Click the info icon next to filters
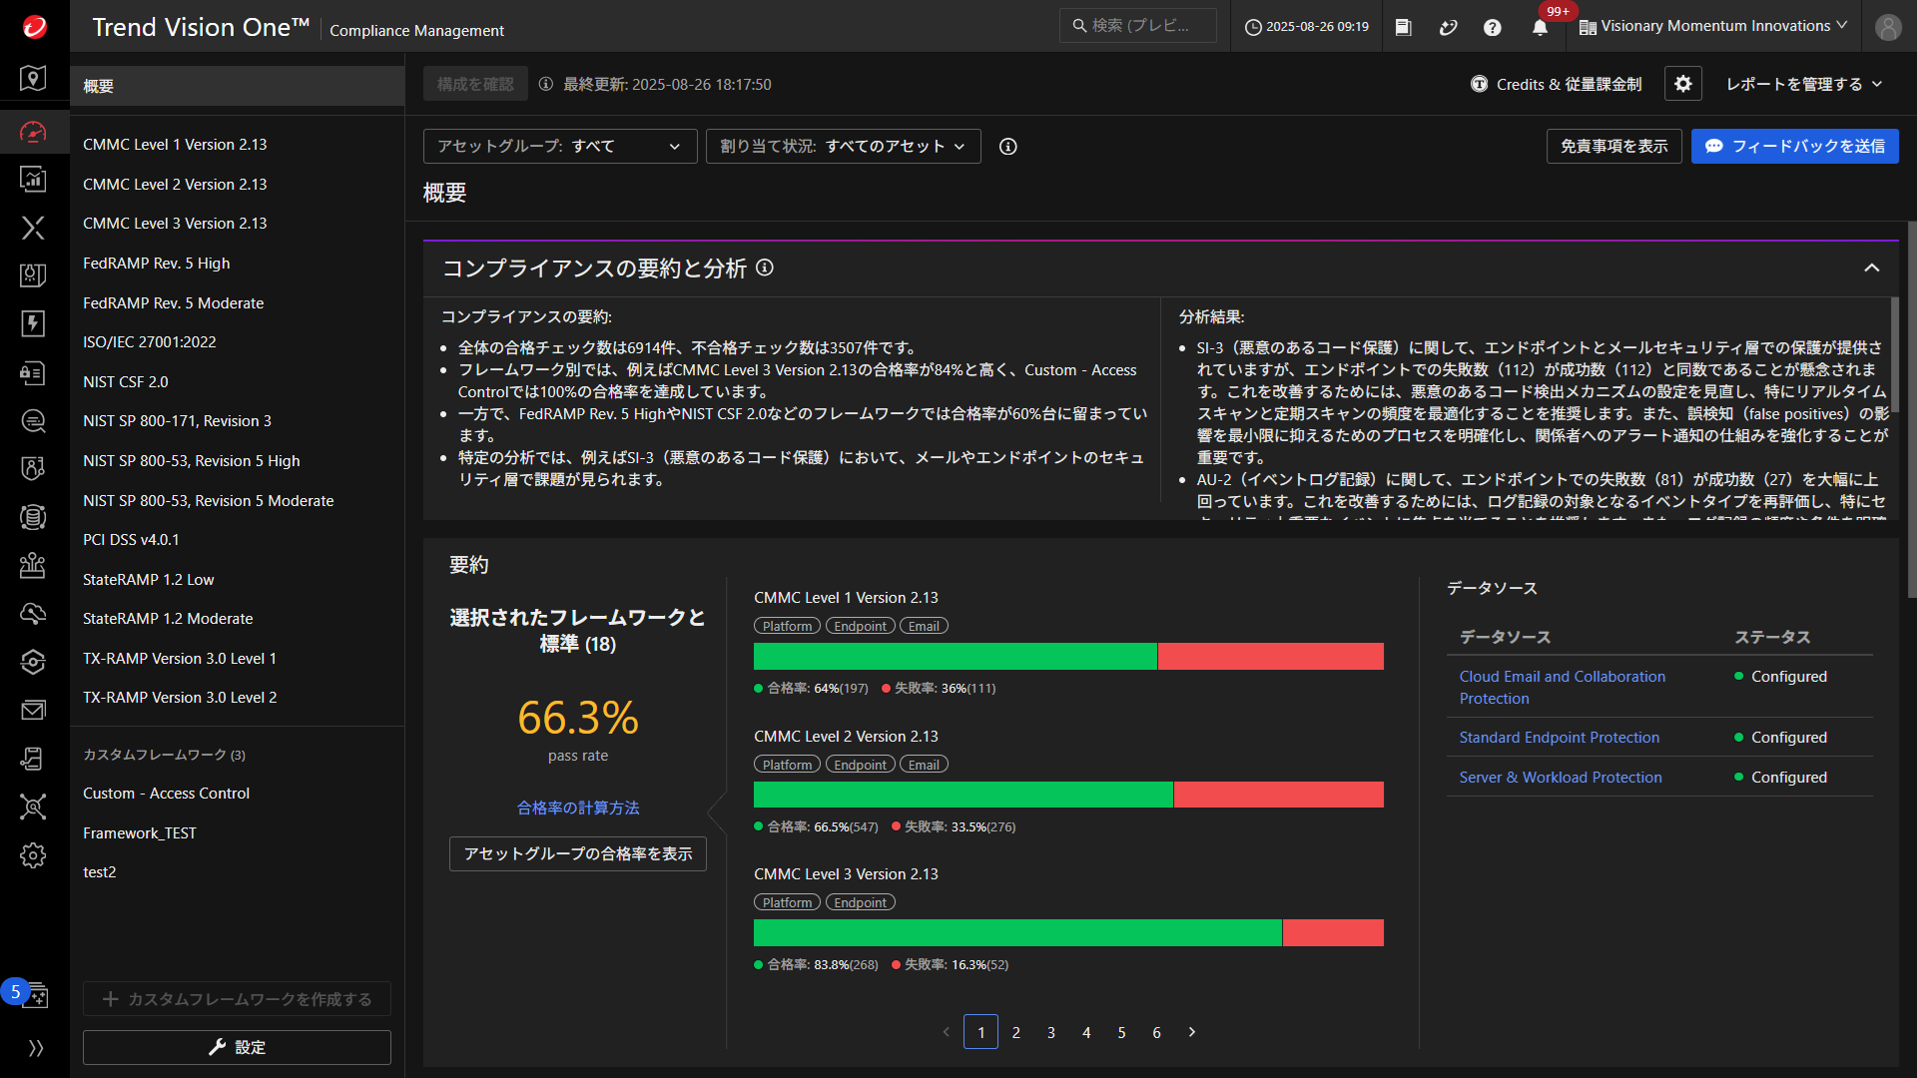This screenshot has height=1078, width=1917. point(1008,147)
